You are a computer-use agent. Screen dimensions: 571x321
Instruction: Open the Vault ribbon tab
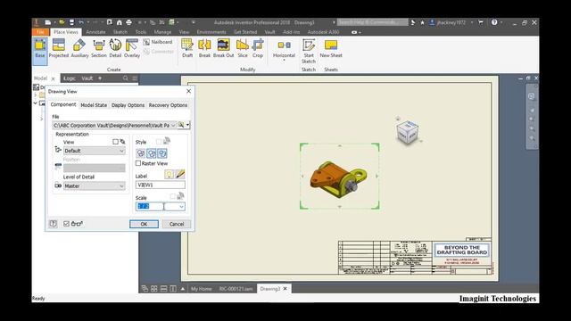point(269,32)
